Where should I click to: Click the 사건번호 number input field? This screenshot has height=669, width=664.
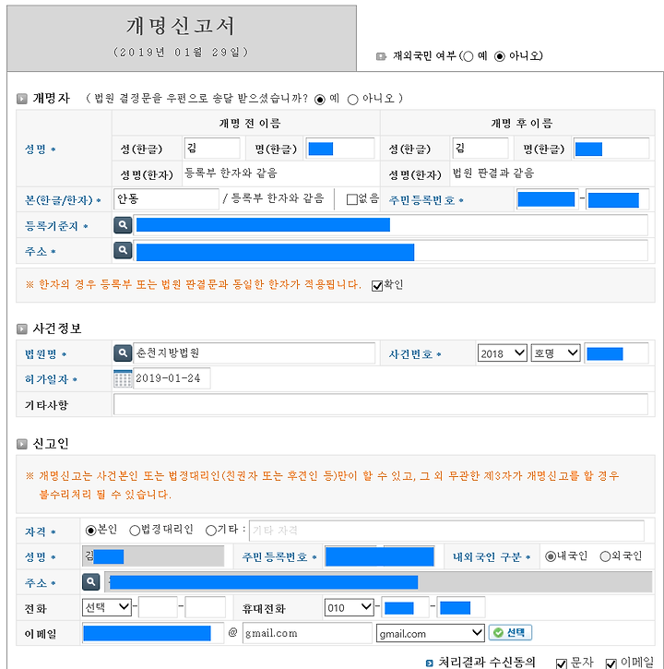[x=617, y=353]
